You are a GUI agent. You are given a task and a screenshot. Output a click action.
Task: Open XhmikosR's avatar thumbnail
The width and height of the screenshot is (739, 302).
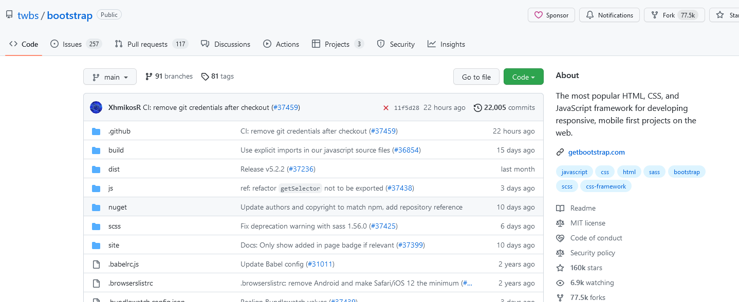point(96,107)
